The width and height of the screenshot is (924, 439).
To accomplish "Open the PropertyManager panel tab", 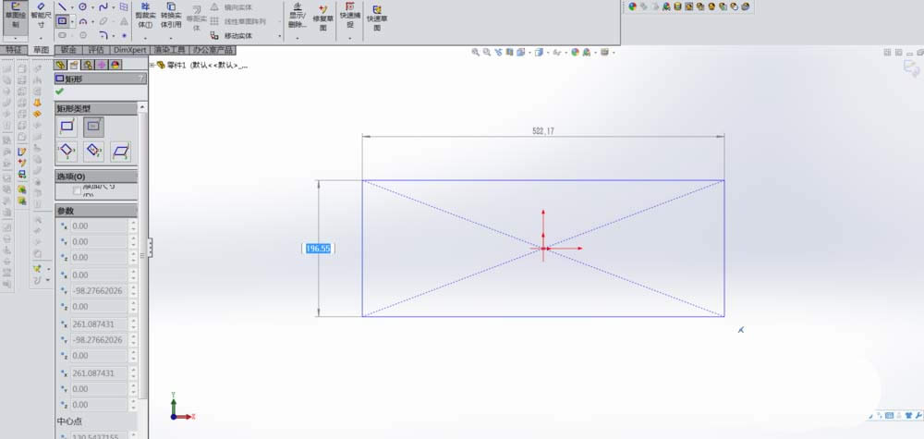I will pos(74,65).
